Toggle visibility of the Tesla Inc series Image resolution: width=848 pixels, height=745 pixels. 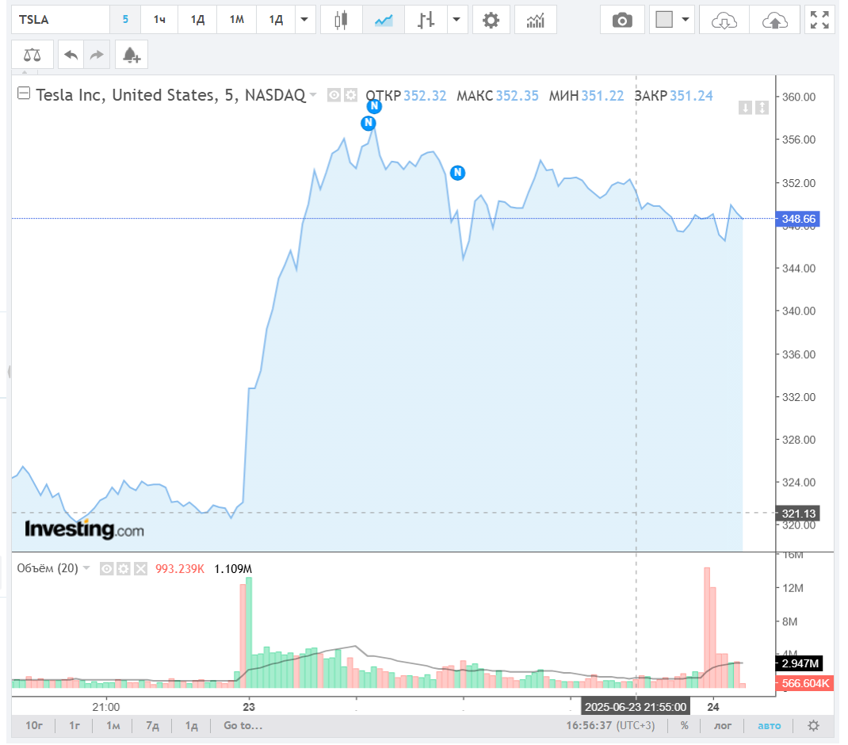click(334, 95)
